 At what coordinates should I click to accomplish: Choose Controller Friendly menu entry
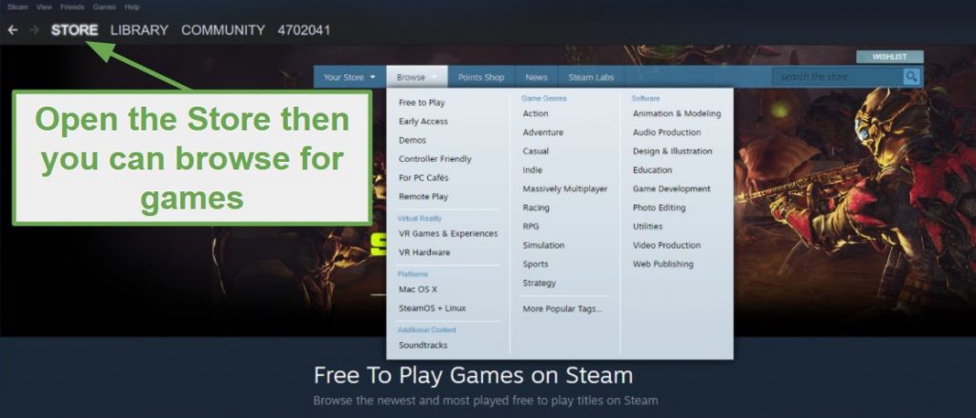click(435, 159)
